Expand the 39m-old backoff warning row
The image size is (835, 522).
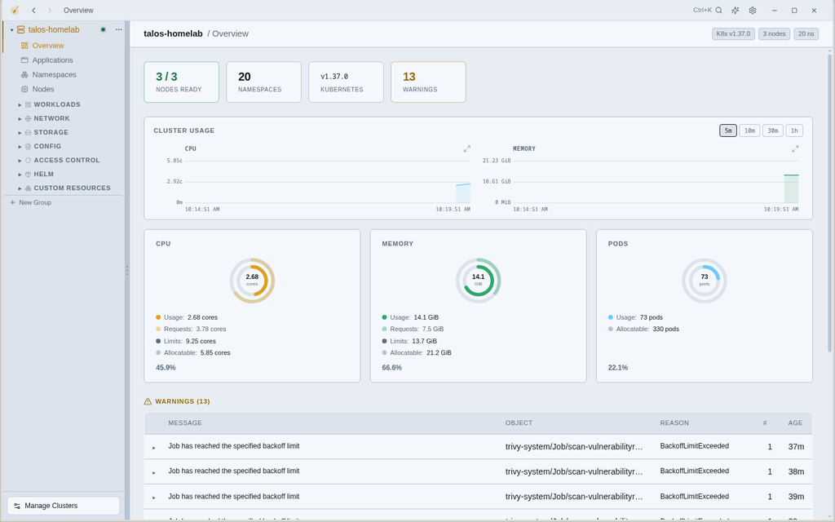pos(154,497)
